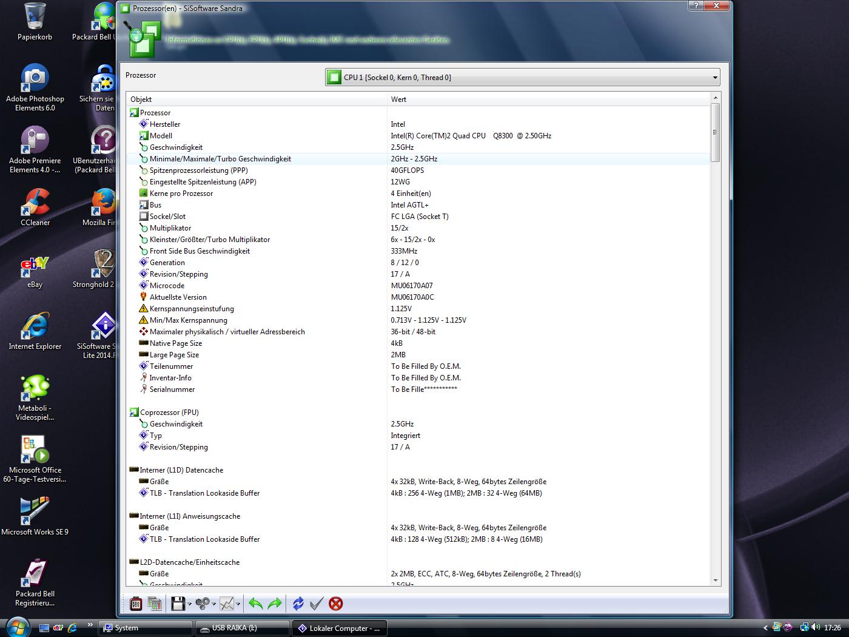Click the value 'FC LGA (Socket T)'
Screen dimensions: 849x637
click(420, 217)
